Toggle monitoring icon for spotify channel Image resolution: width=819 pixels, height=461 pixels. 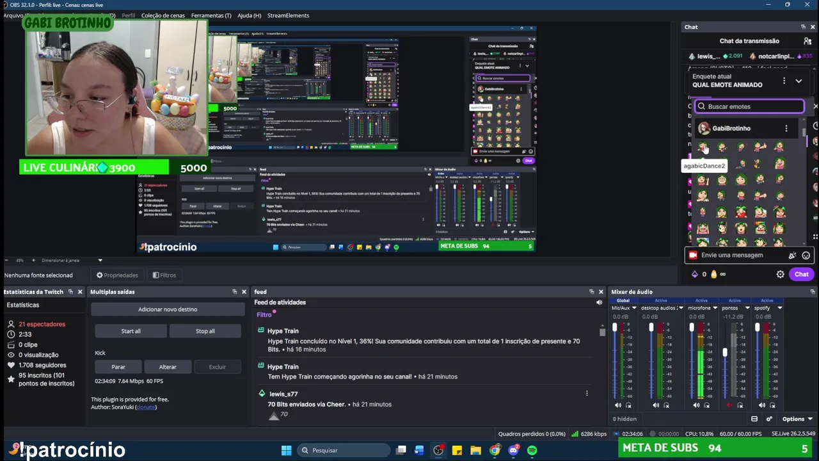pos(772,405)
